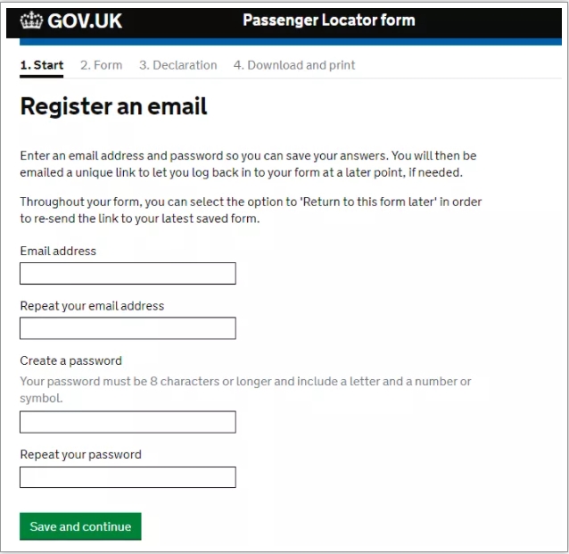Click the Save and continue button
Screen dimensions: 569x554
[80, 526]
